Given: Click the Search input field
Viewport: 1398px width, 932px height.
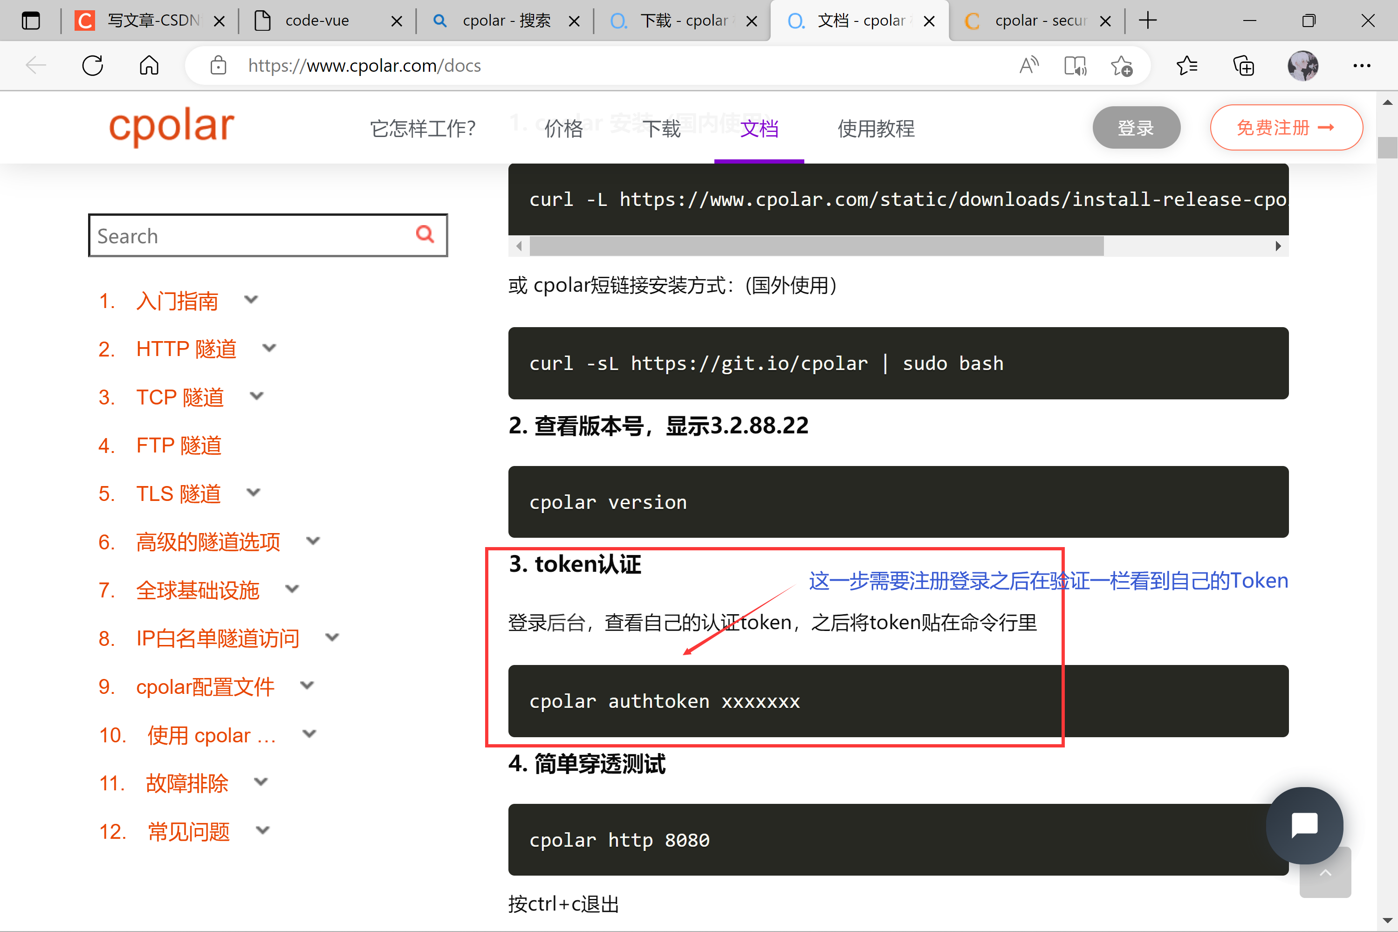Looking at the screenshot, I should 250,235.
